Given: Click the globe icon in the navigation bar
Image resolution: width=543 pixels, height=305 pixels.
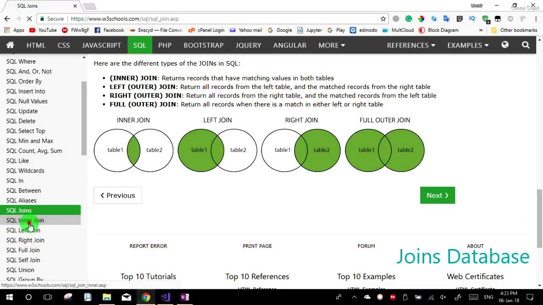Looking at the screenshot, I should click(x=505, y=45).
